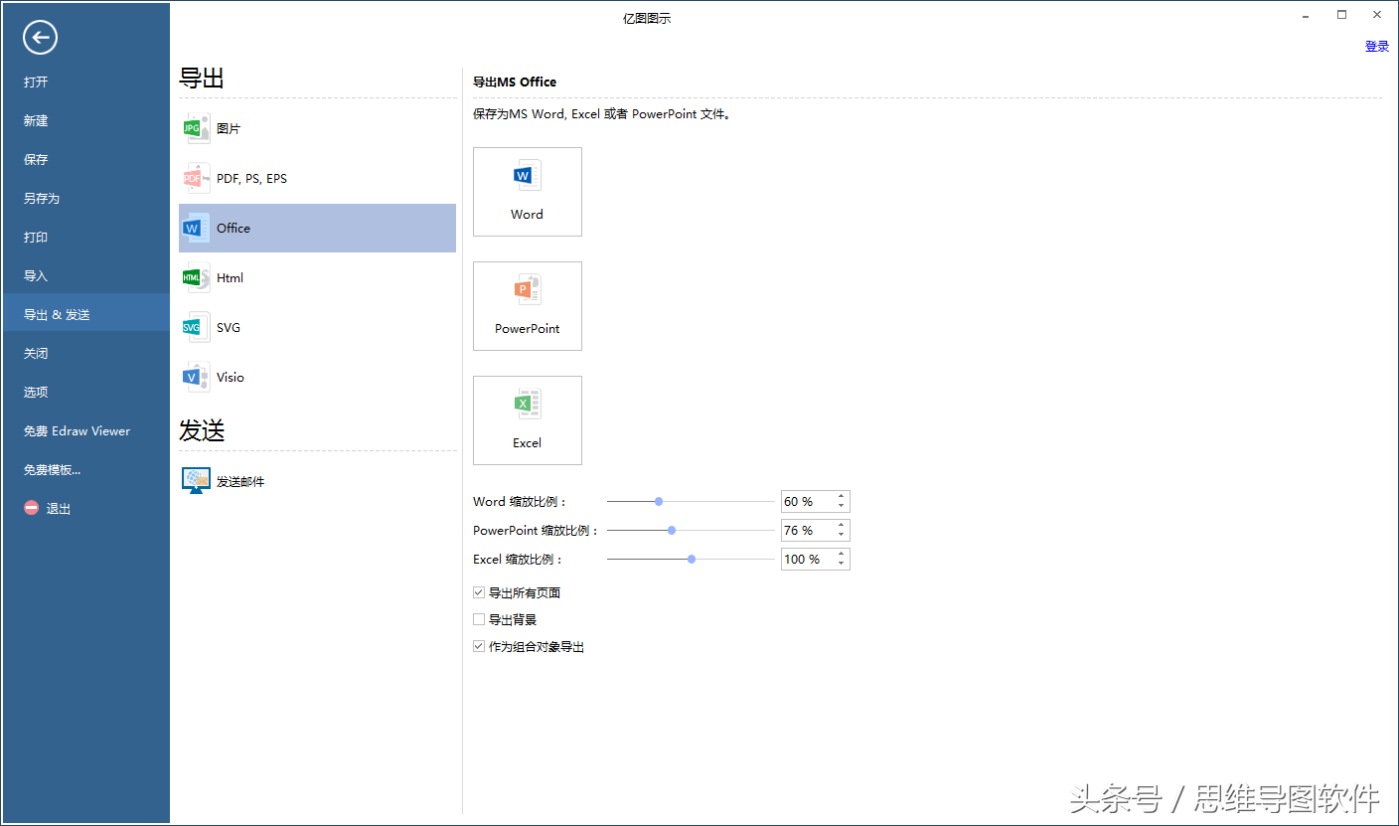The height and width of the screenshot is (826, 1399).
Task: Click the PDF, PS, EPS option label
Action: [x=251, y=178]
